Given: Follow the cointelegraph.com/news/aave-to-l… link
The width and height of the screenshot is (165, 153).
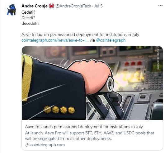Looking at the screenshot, I should point(55,40).
